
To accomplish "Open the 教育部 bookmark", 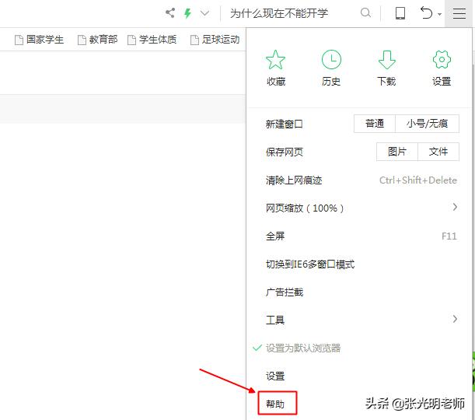I will click(98, 40).
